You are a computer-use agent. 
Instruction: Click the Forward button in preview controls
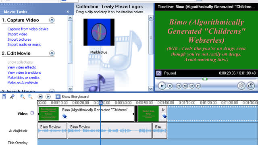(x=198, y=86)
